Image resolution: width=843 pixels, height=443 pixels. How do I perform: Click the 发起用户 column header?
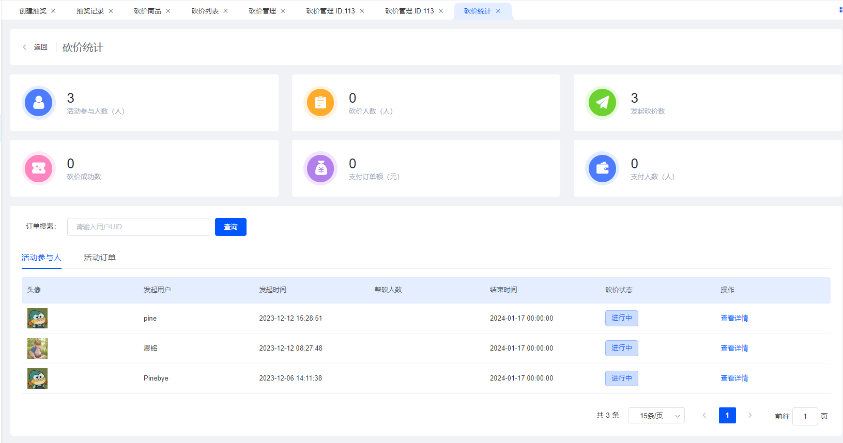[157, 290]
